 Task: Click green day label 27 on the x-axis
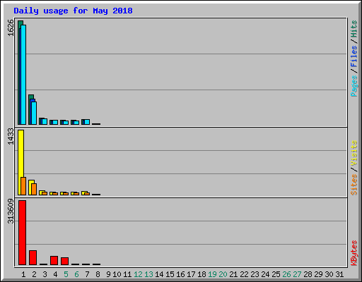coord(297,274)
